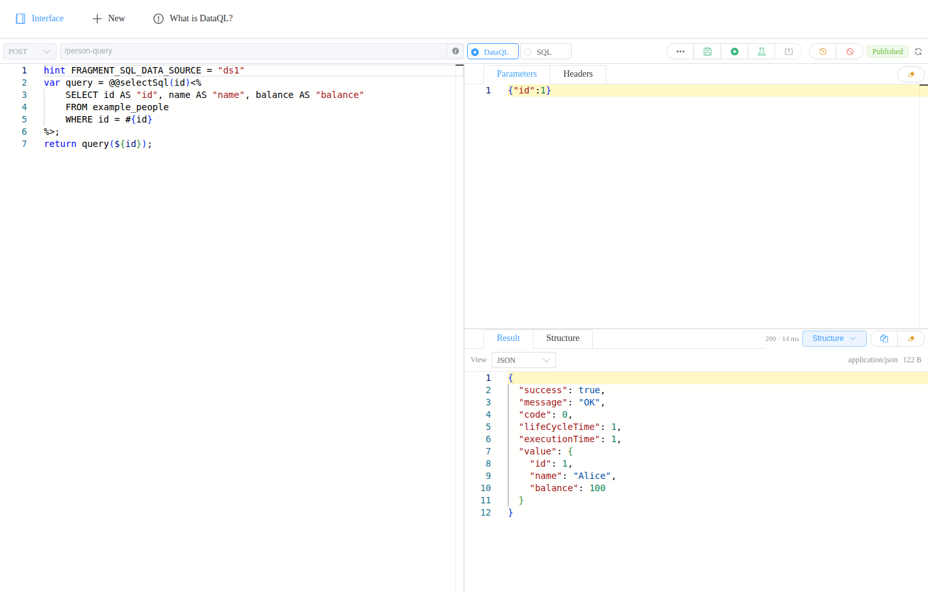
Task: Open the more options ellipsis menu
Action: [680, 52]
